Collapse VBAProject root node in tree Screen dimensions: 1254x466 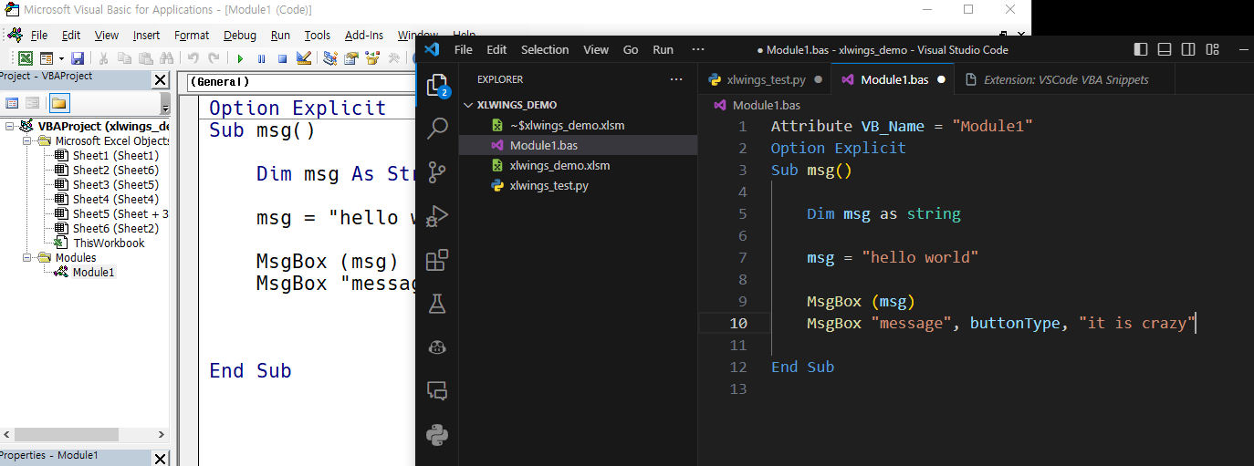9,126
